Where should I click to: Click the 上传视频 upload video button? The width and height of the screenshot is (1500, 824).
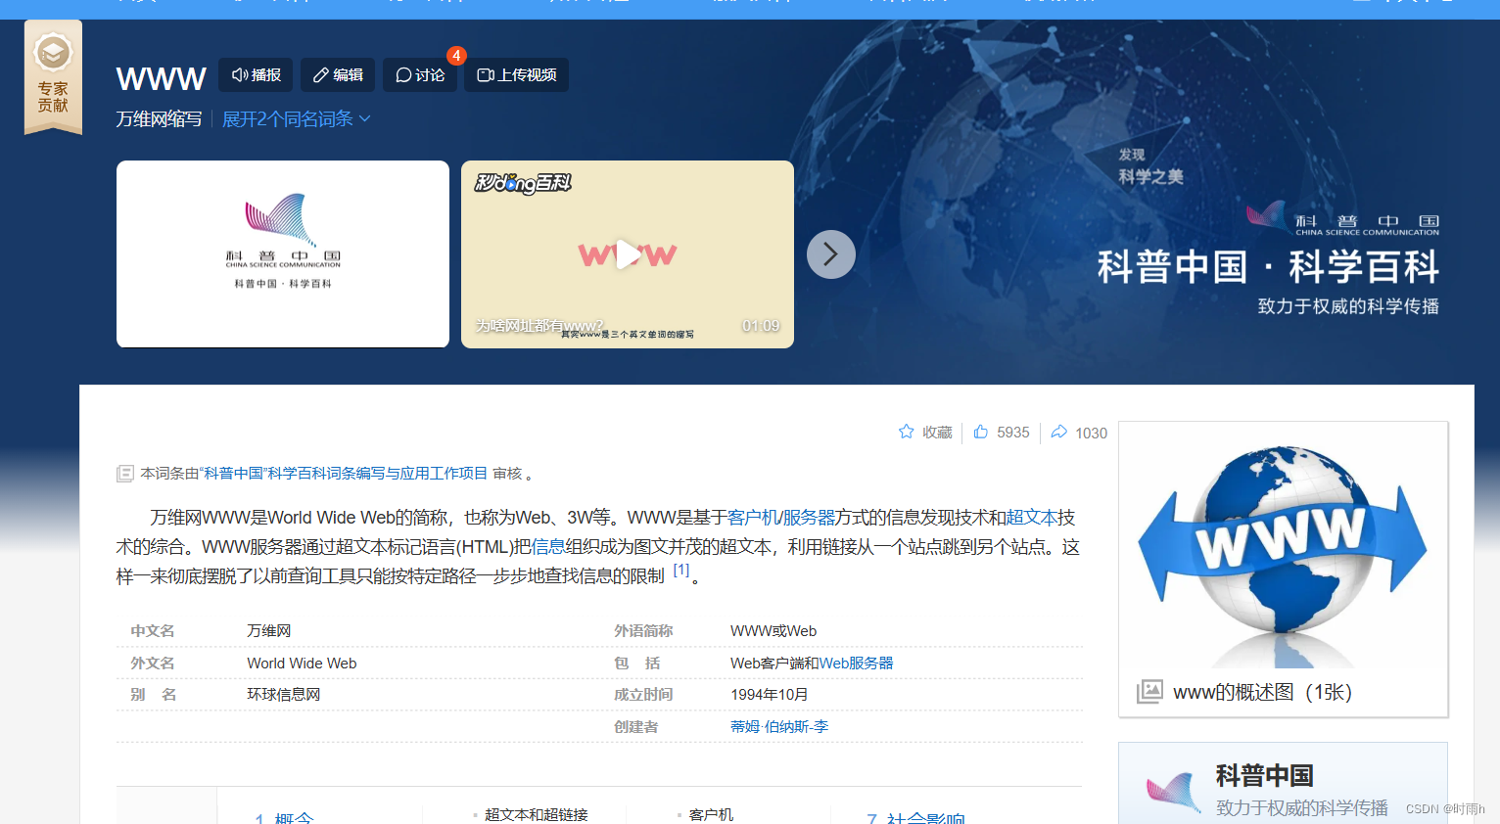point(516,75)
